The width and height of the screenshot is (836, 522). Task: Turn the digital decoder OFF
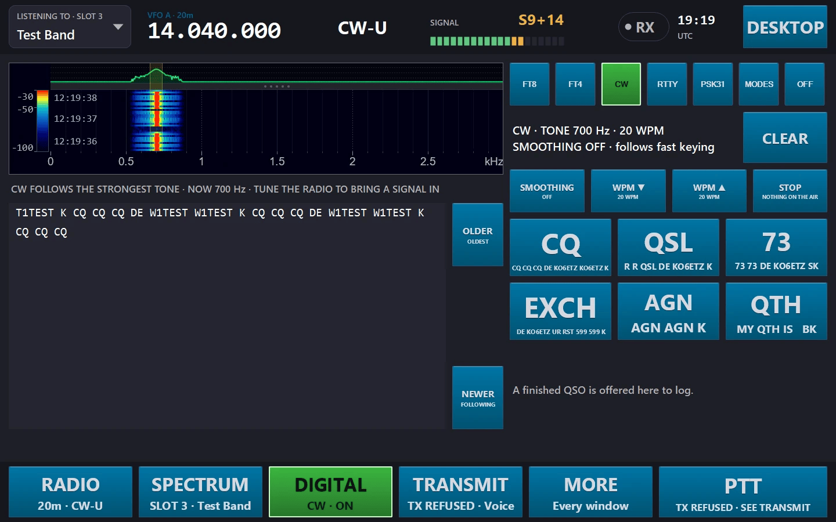pos(805,84)
